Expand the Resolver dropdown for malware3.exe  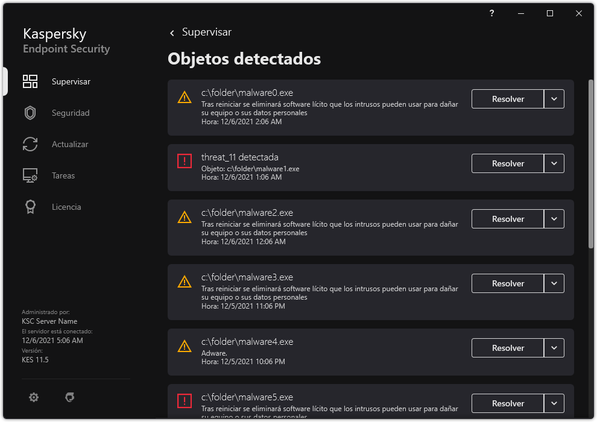[554, 283]
